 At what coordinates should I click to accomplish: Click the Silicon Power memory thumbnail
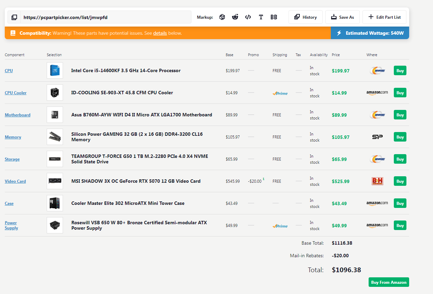pos(55,137)
